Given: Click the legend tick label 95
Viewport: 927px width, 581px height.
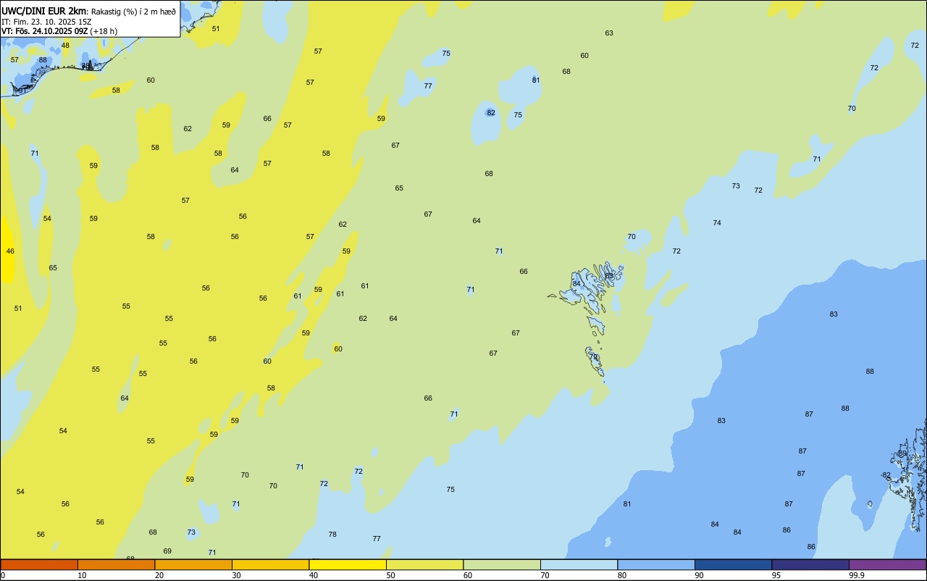Looking at the screenshot, I should 776,575.
